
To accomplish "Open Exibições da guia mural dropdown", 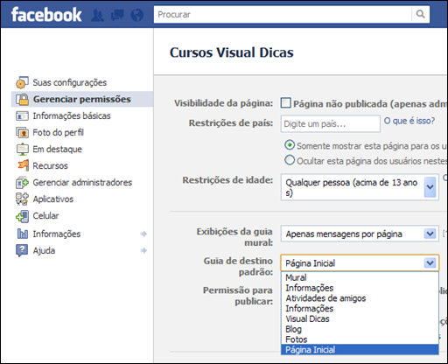I will (x=360, y=234).
